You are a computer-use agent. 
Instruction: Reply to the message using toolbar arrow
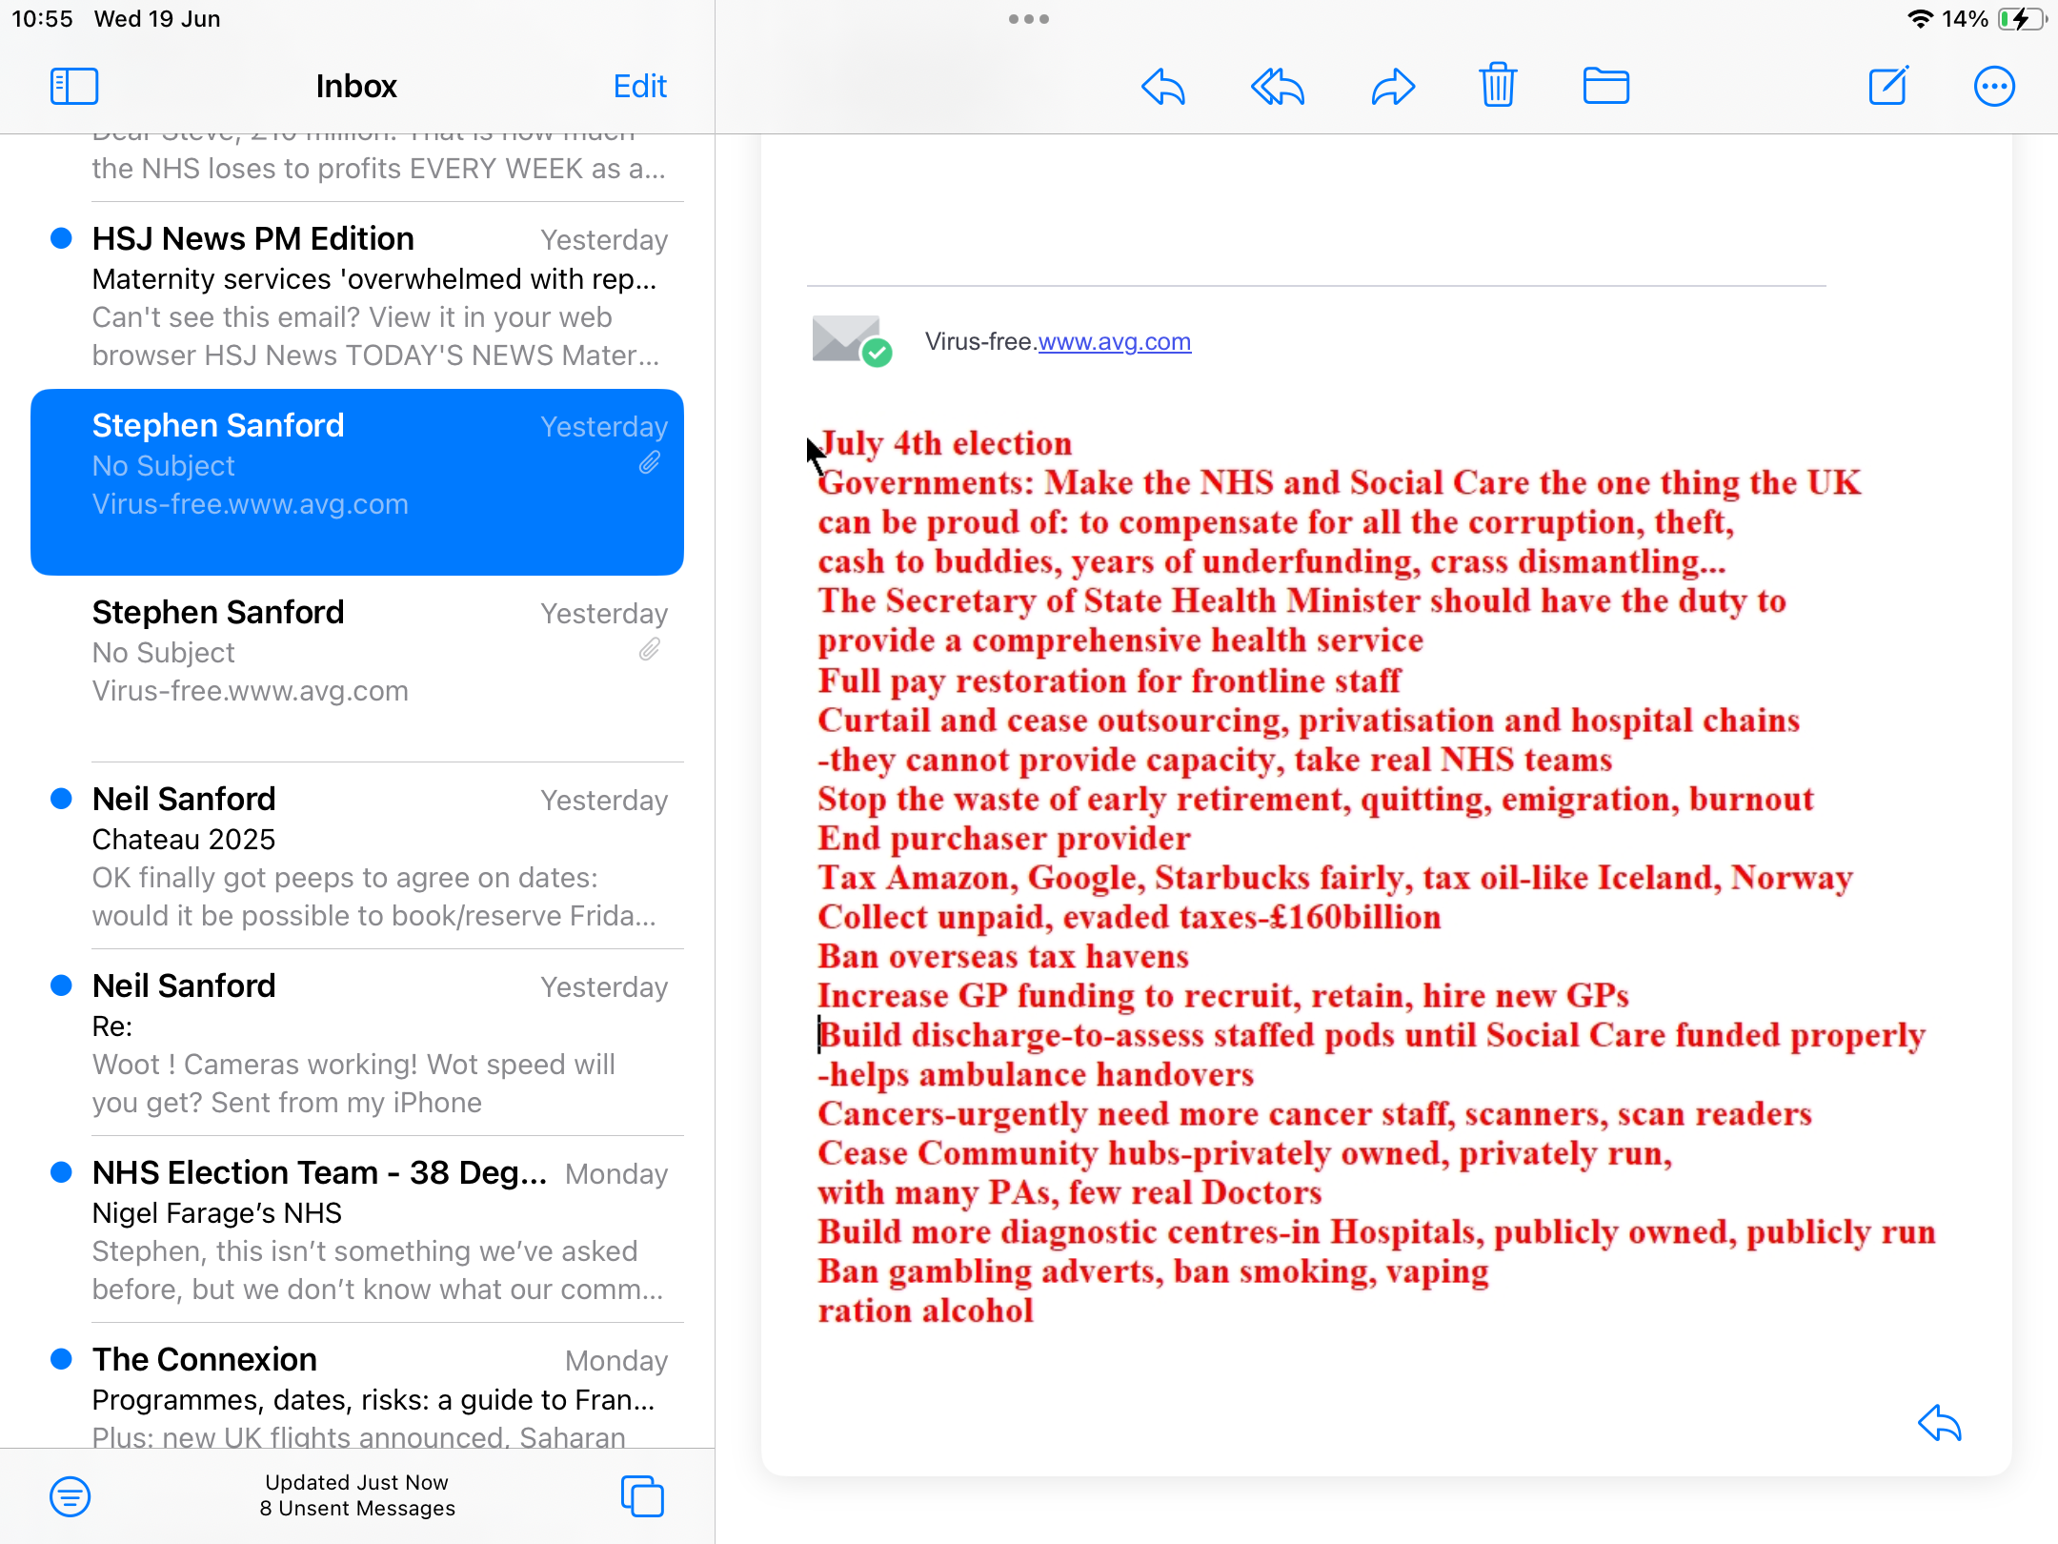[x=1162, y=87]
